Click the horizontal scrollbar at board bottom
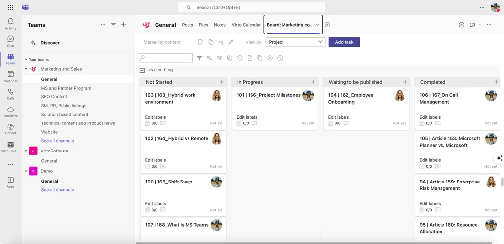 314,243
